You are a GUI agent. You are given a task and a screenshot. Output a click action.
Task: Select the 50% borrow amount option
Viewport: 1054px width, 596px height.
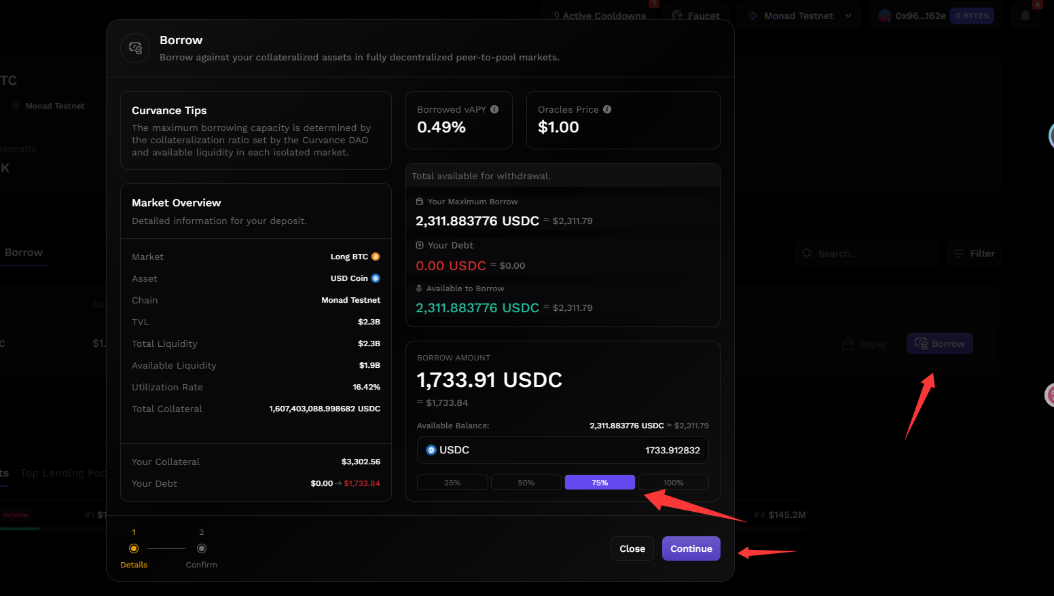tap(526, 483)
